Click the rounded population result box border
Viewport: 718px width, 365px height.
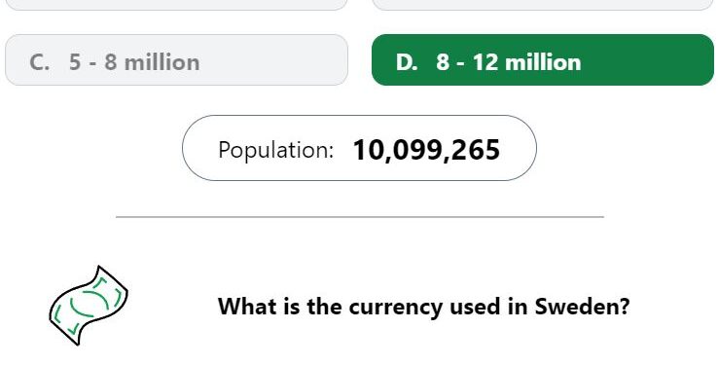coord(359,116)
